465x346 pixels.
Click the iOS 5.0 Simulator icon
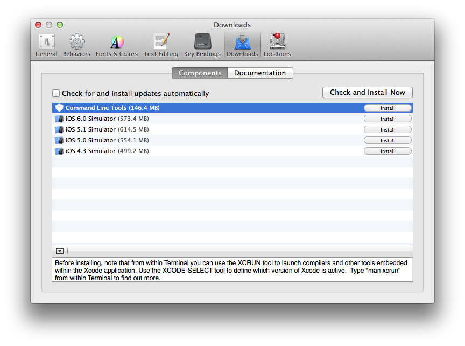pos(59,140)
